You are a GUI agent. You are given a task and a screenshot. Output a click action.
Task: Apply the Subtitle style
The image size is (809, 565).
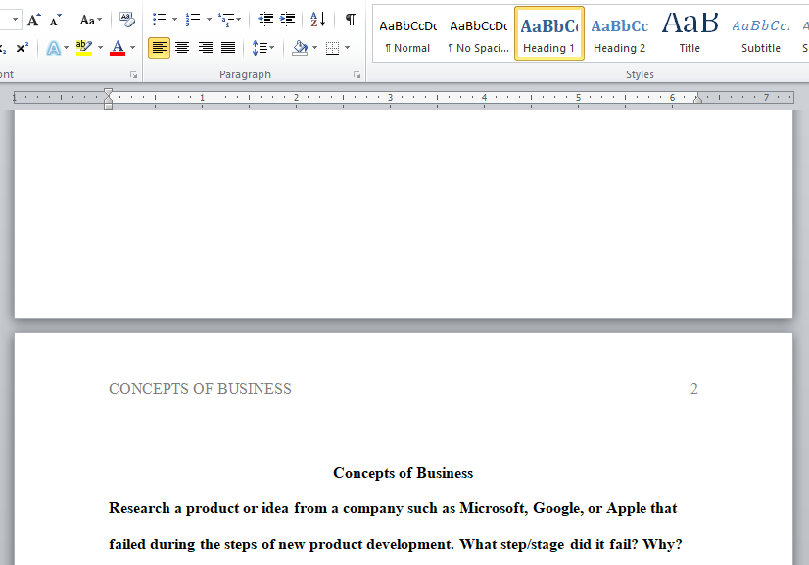(x=760, y=34)
